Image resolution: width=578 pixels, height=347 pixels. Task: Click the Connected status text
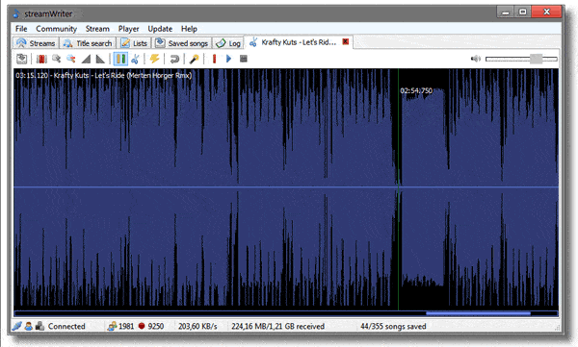66,326
